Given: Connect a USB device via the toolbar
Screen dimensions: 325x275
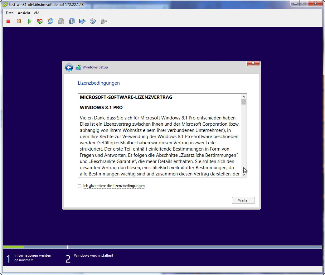Looking at the screenshot, I should click(x=104, y=21).
